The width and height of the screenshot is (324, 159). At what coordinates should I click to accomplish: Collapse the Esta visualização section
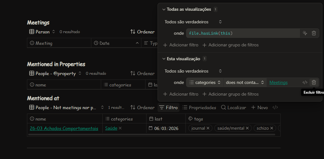[x=164, y=59]
